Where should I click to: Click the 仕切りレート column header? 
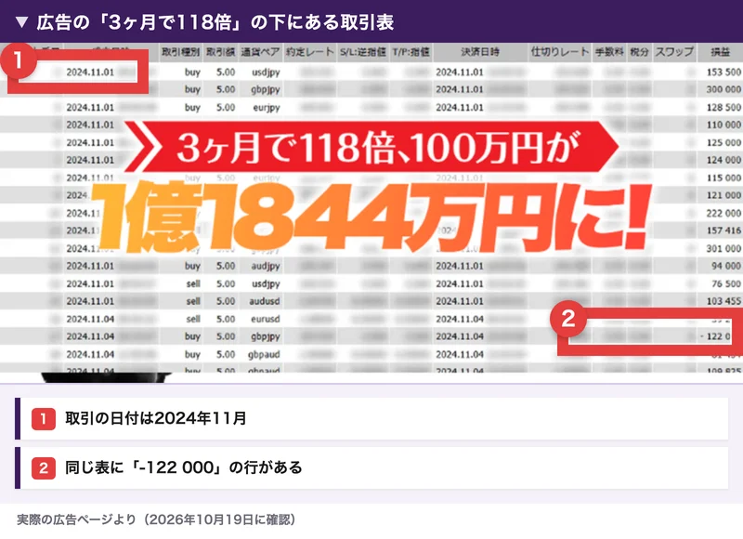coord(560,52)
